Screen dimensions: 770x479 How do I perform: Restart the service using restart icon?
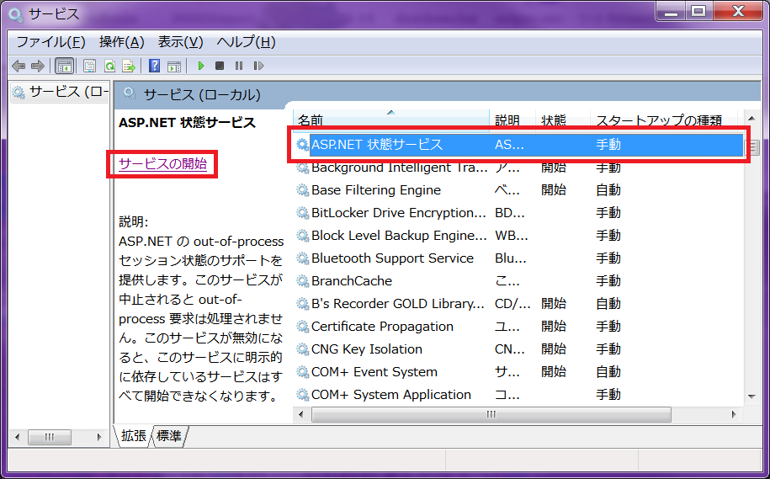click(x=258, y=66)
